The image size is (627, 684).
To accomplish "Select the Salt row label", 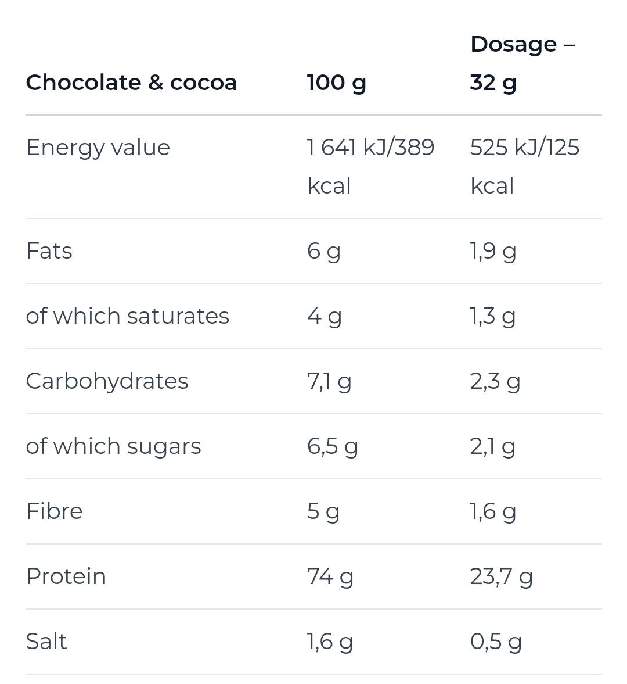I will coord(46,642).
